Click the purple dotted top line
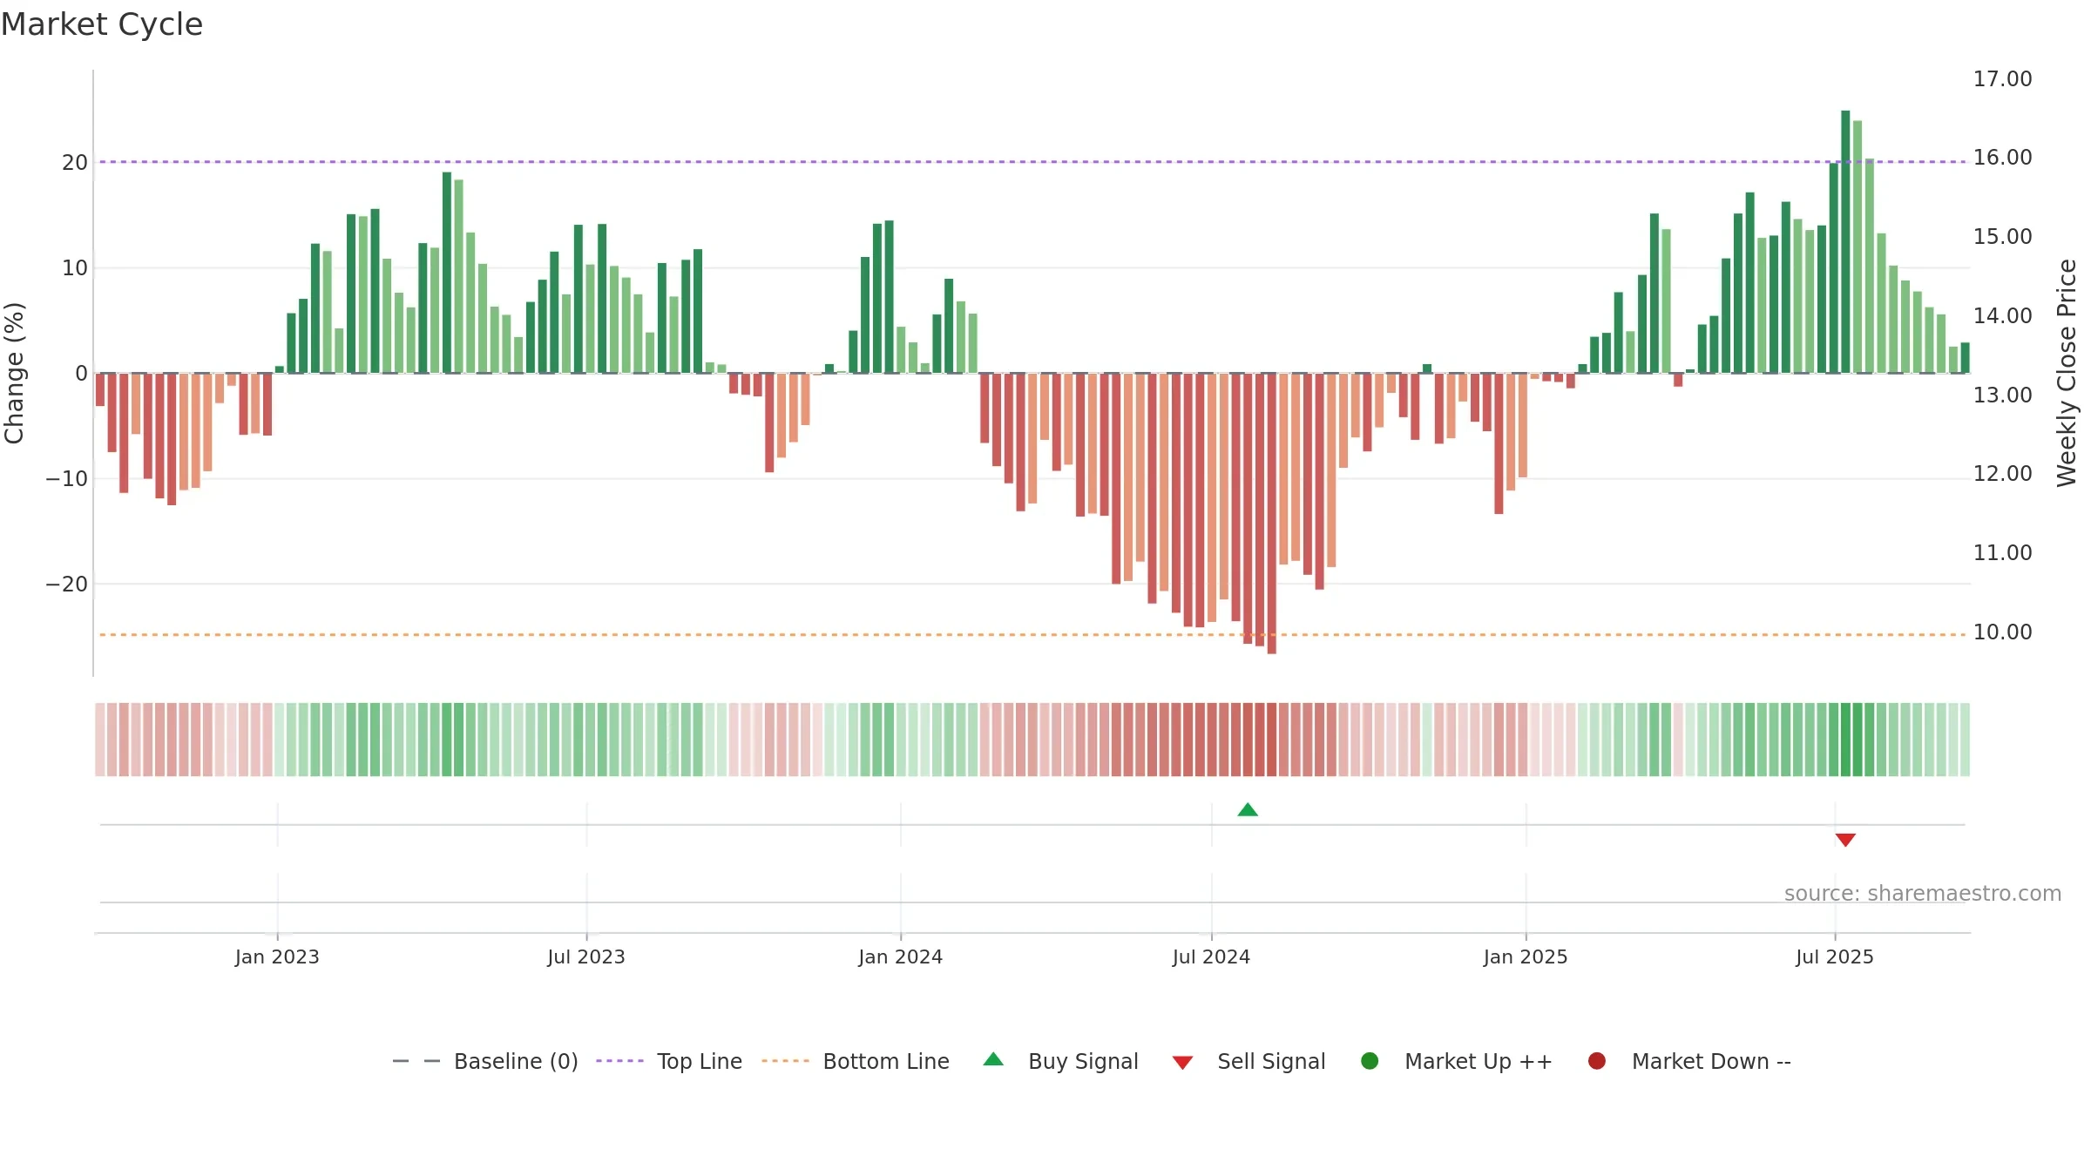Screen dimensions: 2091x1176 pos(1032,161)
